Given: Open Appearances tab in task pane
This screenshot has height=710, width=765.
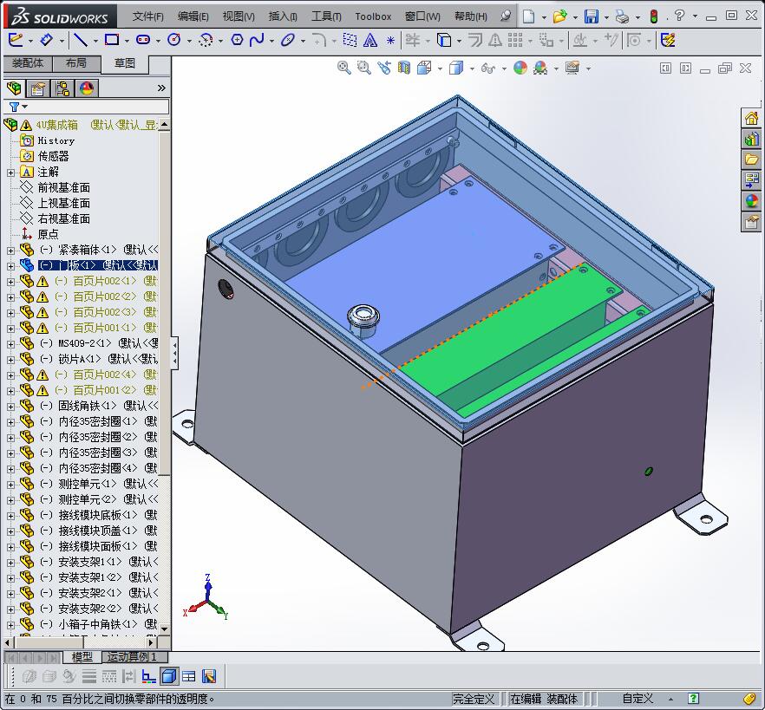Looking at the screenshot, I should coord(751,200).
